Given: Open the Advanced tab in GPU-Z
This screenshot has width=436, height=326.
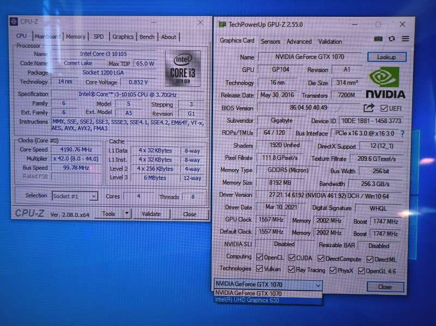Looking at the screenshot, I should [299, 42].
